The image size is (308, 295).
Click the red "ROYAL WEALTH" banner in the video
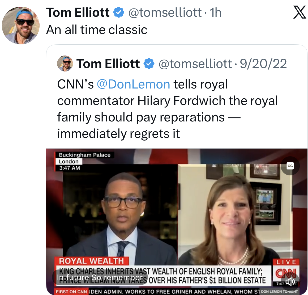pos(91,261)
